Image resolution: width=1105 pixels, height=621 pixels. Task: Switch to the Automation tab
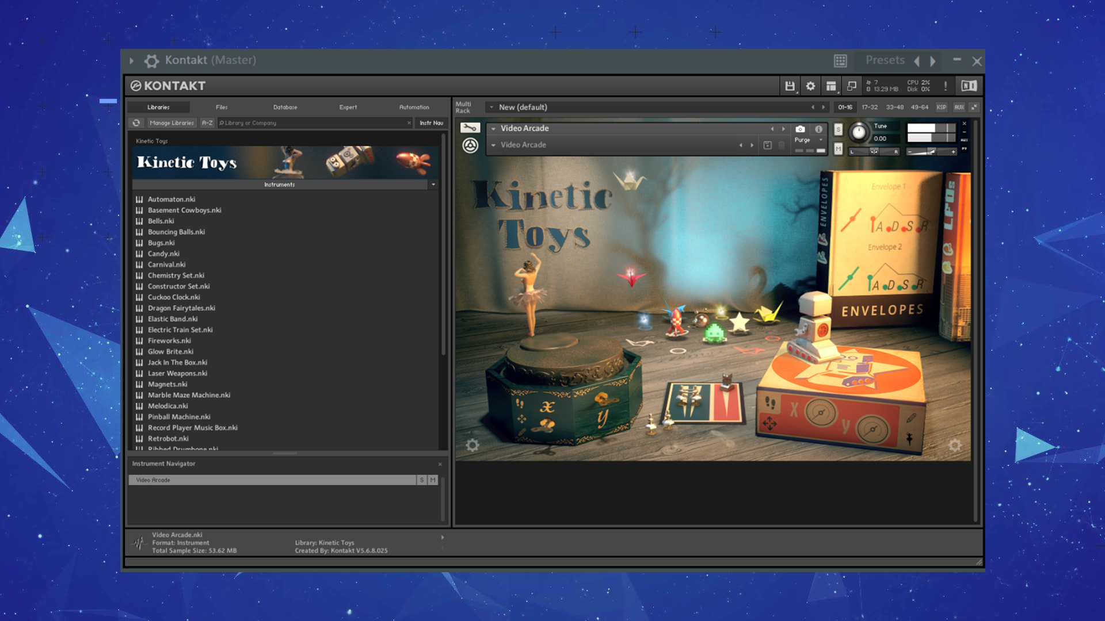[x=414, y=107]
